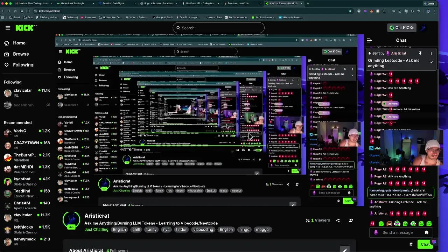Click the share stream icon

click(338, 220)
